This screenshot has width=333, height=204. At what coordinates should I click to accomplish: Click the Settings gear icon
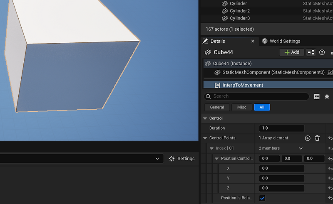pos(171,159)
